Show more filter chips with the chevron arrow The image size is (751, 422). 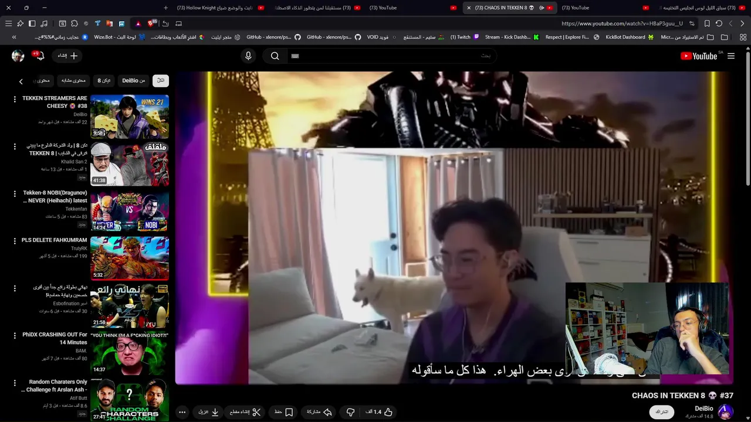point(21,81)
